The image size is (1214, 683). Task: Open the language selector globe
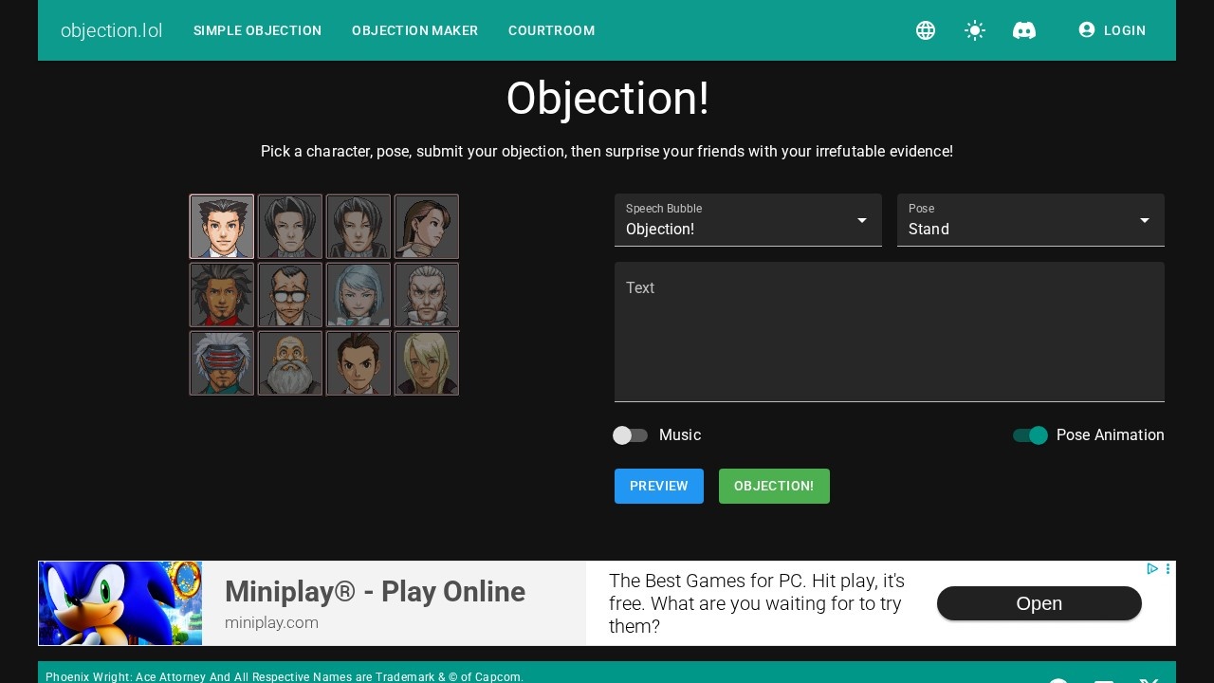pos(926,30)
